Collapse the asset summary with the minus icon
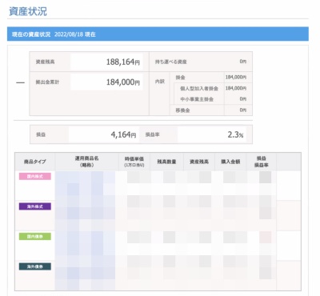The width and height of the screenshot is (320, 296). (x=20, y=83)
